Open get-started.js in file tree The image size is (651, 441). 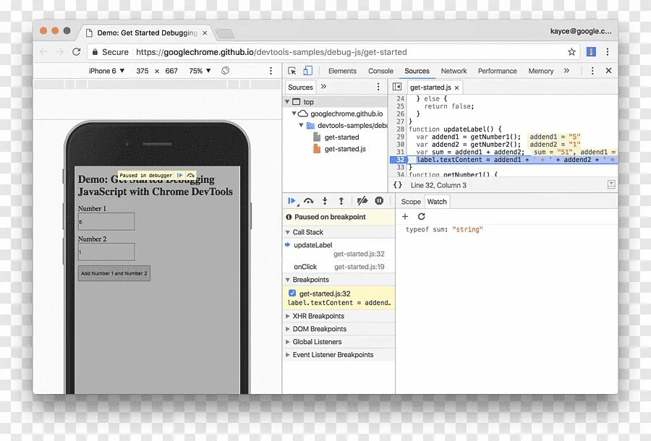pyautogui.click(x=345, y=149)
